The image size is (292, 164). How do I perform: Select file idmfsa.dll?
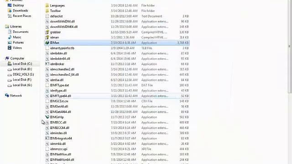(57, 80)
